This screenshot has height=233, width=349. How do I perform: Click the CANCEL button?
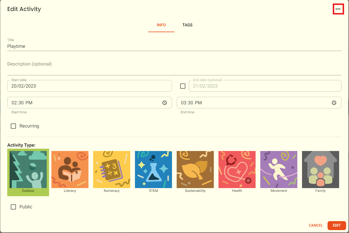316,225
